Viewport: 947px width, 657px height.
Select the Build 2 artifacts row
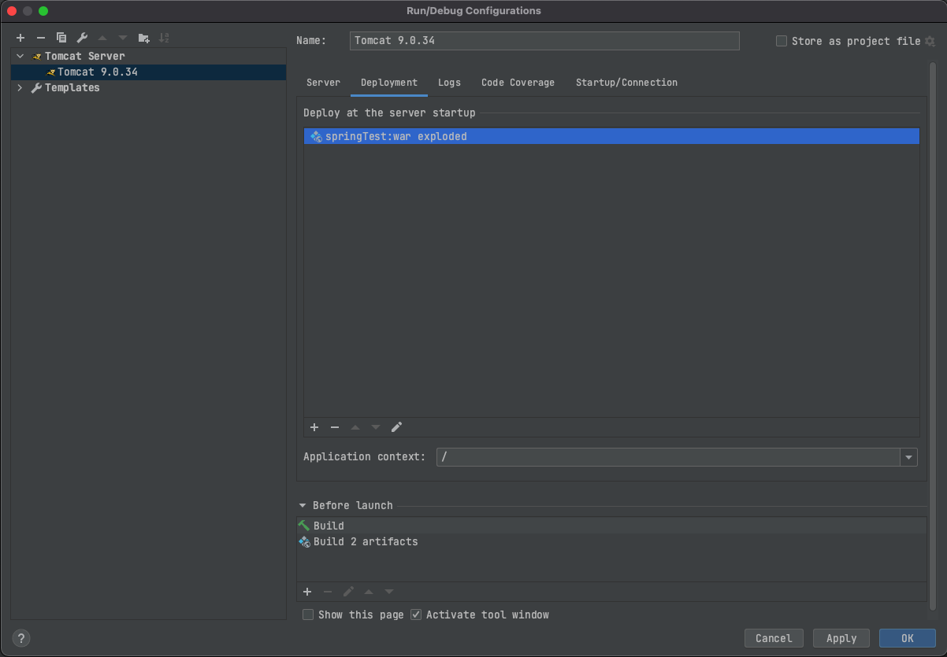611,542
